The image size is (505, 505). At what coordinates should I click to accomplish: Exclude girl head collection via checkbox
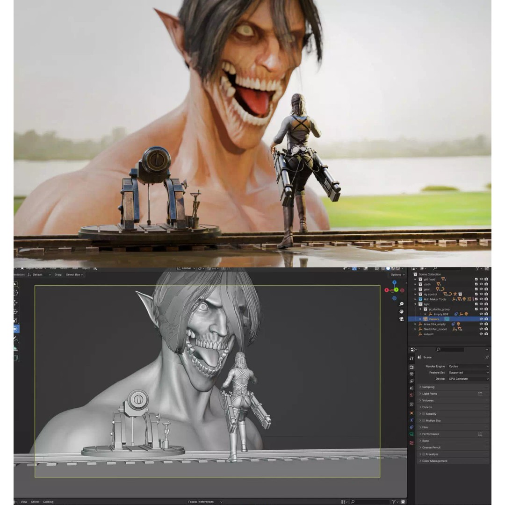tap(476, 279)
